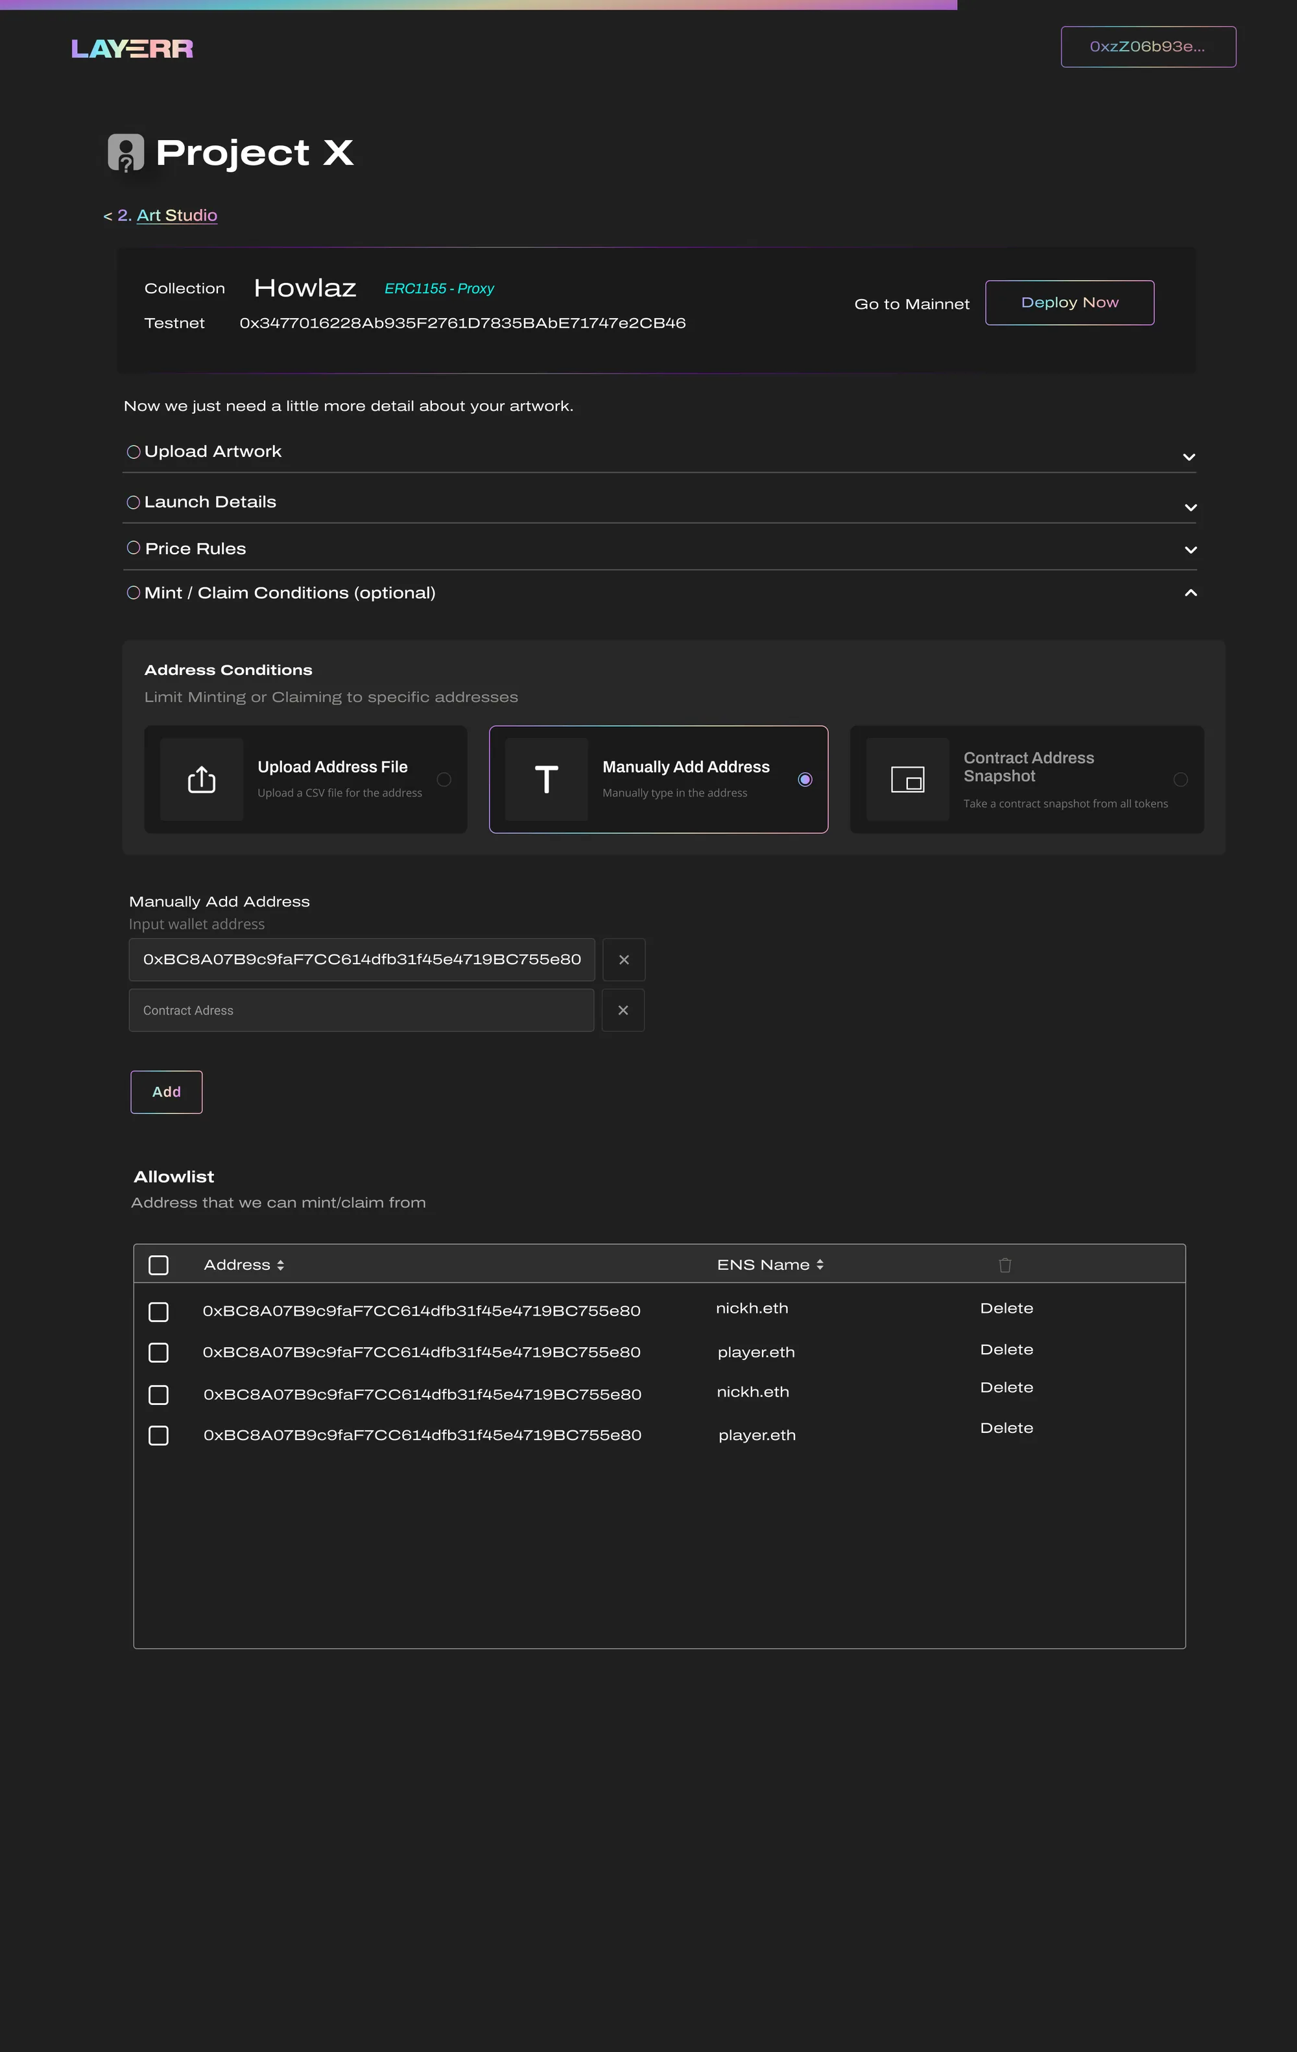The image size is (1297, 2052).
Task: Click the top page progress bar
Action: point(479,5)
